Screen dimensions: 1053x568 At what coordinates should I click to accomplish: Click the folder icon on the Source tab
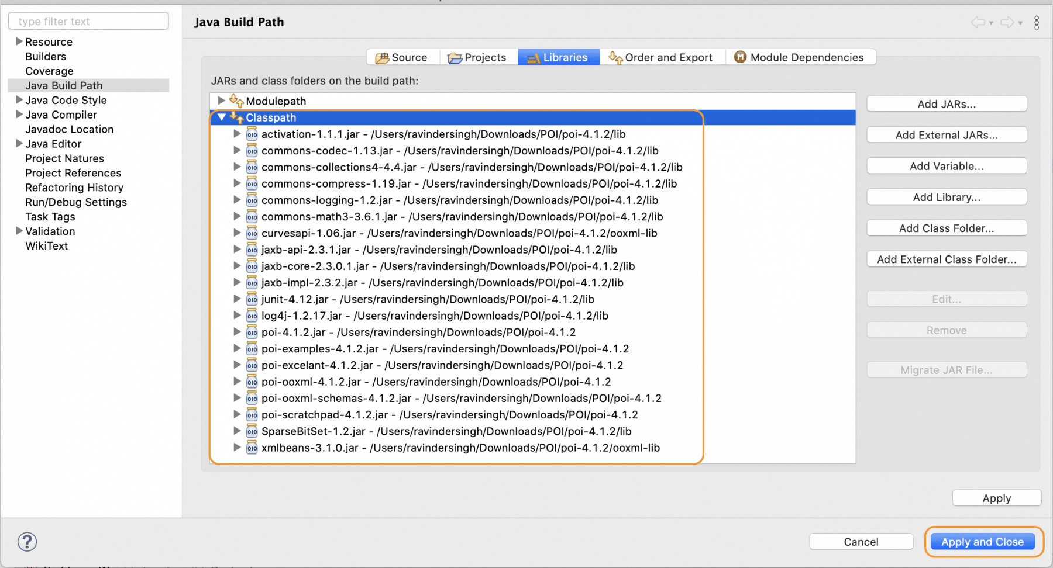coord(384,57)
